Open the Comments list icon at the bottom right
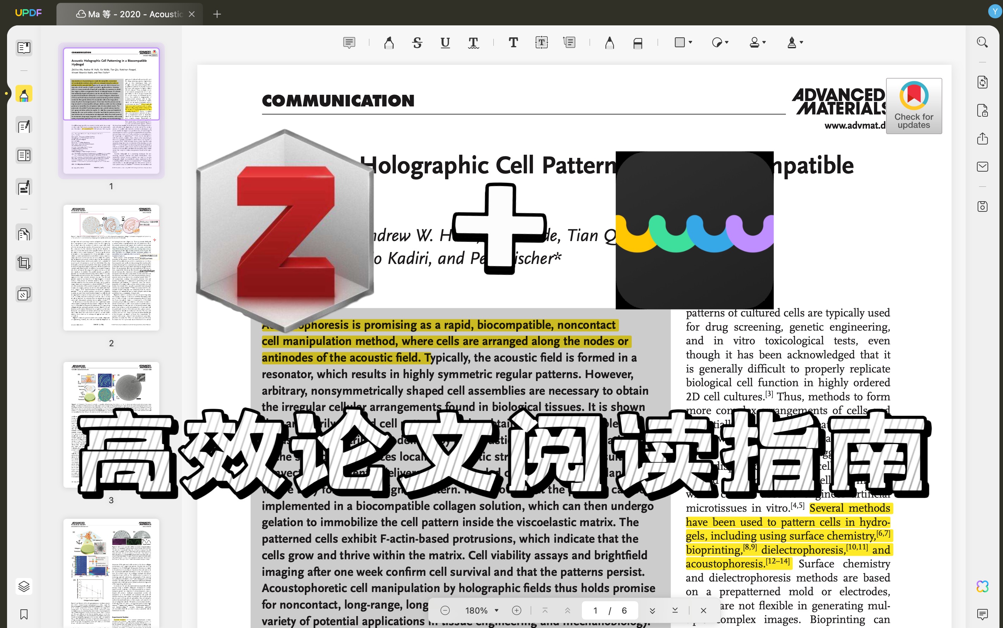Image resolution: width=1003 pixels, height=628 pixels. (x=982, y=614)
